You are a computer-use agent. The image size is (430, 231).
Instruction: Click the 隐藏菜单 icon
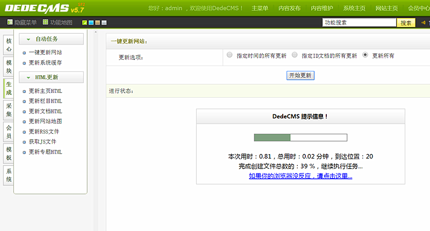10,22
